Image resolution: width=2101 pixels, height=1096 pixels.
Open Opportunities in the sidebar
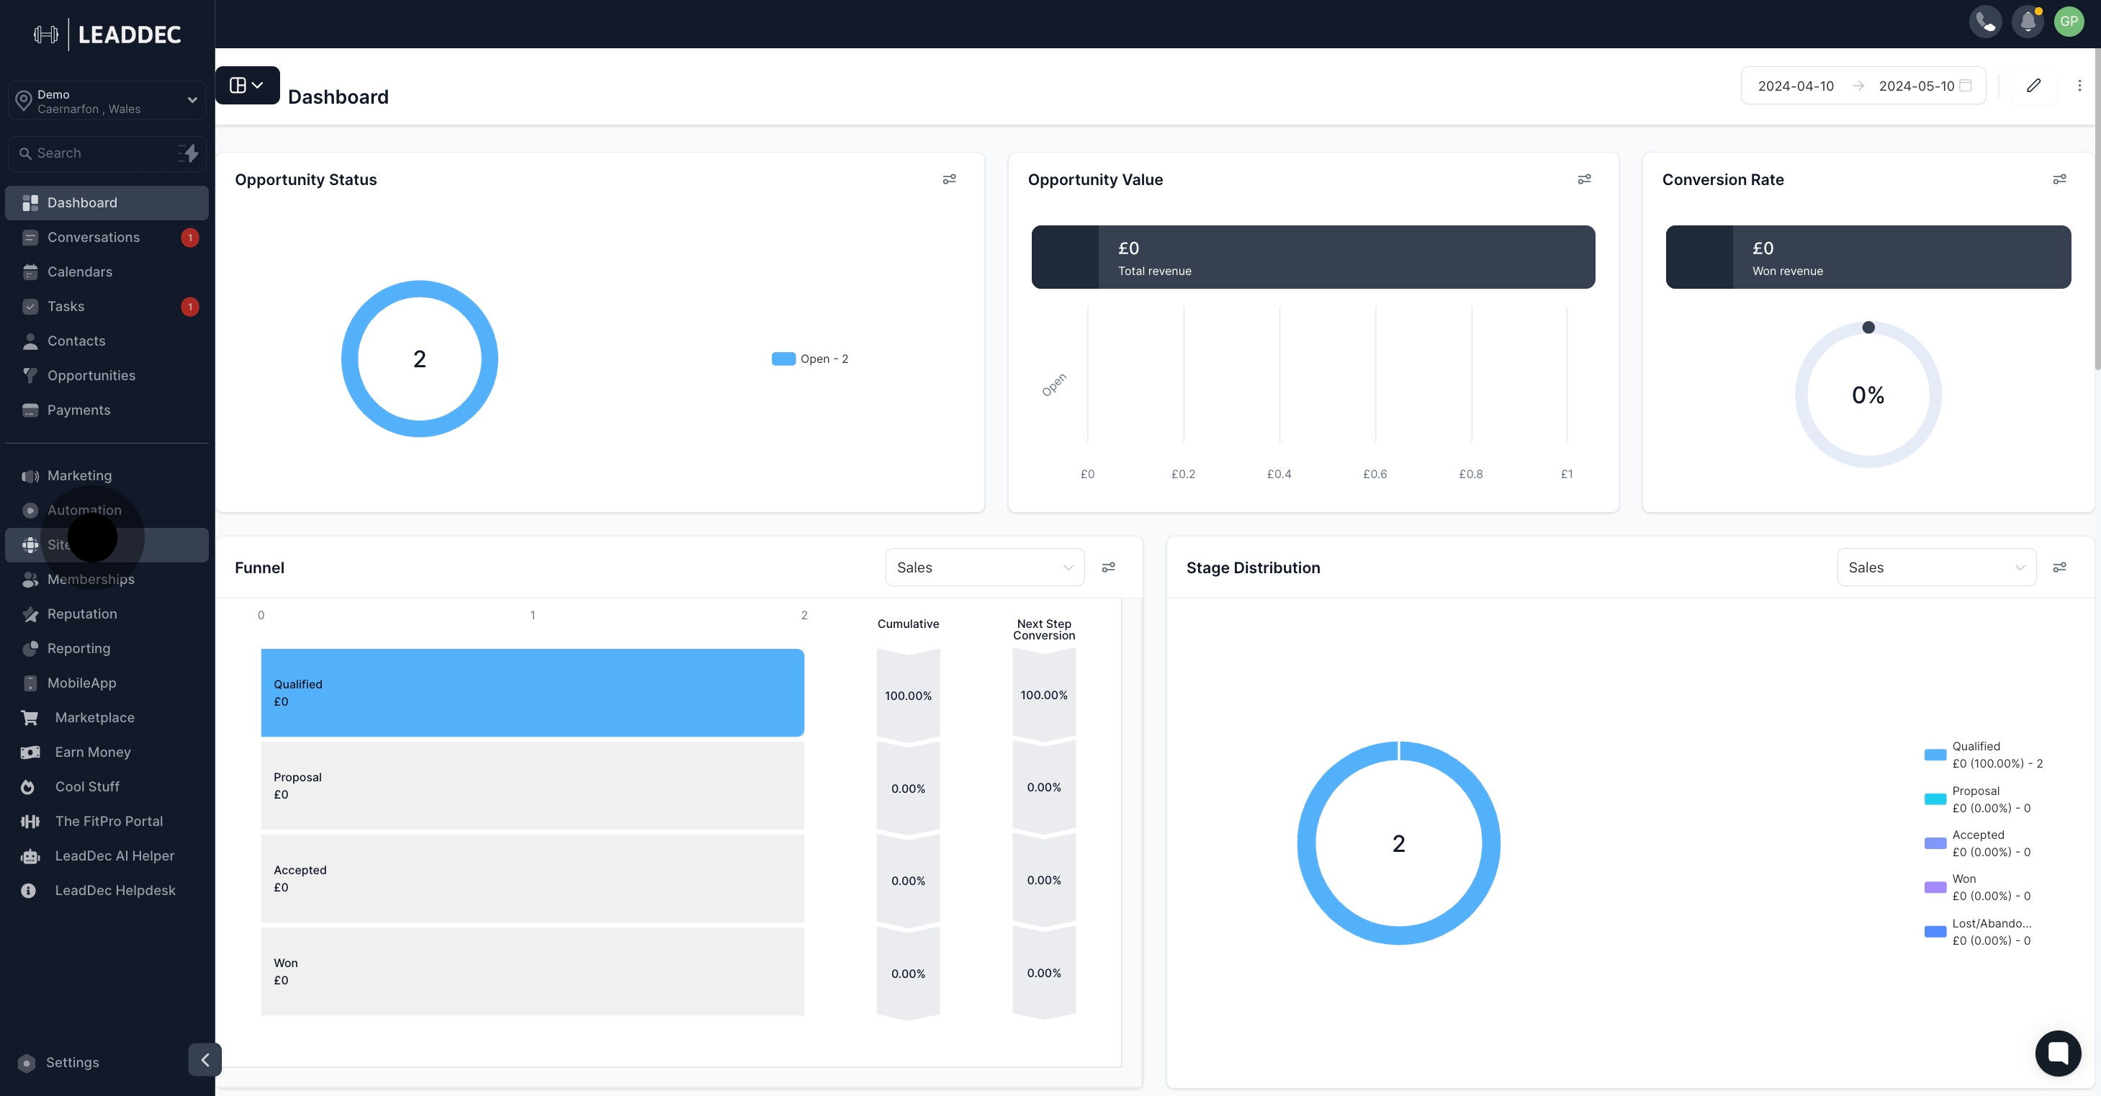[x=91, y=376]
